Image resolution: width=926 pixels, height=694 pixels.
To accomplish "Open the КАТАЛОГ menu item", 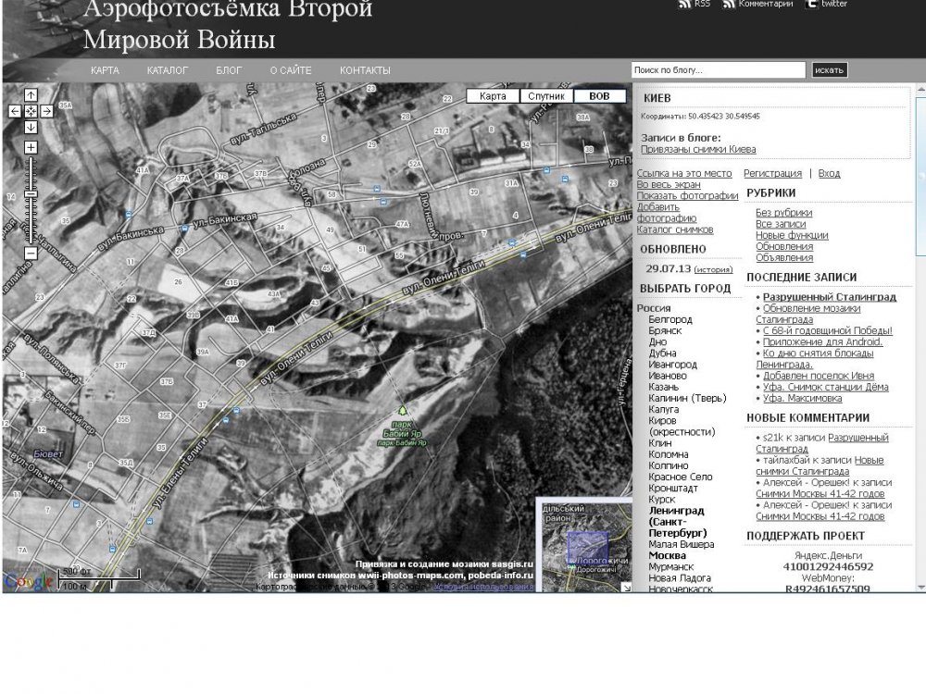I will tap(167, 70).
